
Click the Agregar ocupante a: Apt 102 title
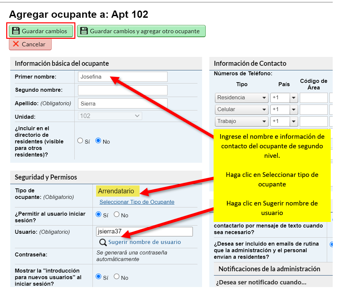click(x=79, y=14)
